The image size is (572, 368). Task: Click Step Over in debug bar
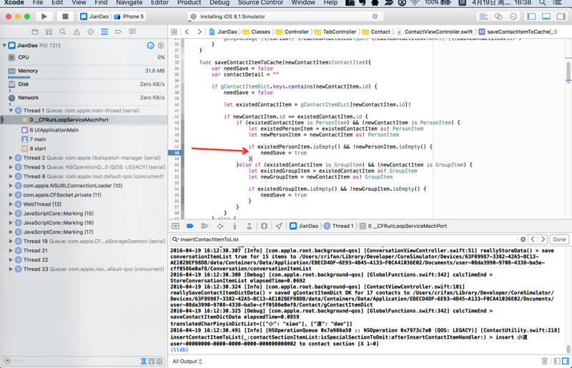tap(220, 226)
